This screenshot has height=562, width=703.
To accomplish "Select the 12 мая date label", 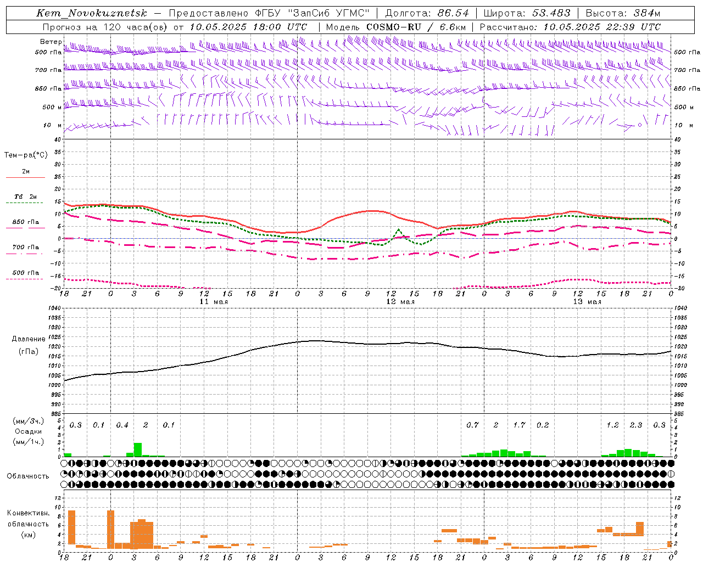I will coord(400,302).
